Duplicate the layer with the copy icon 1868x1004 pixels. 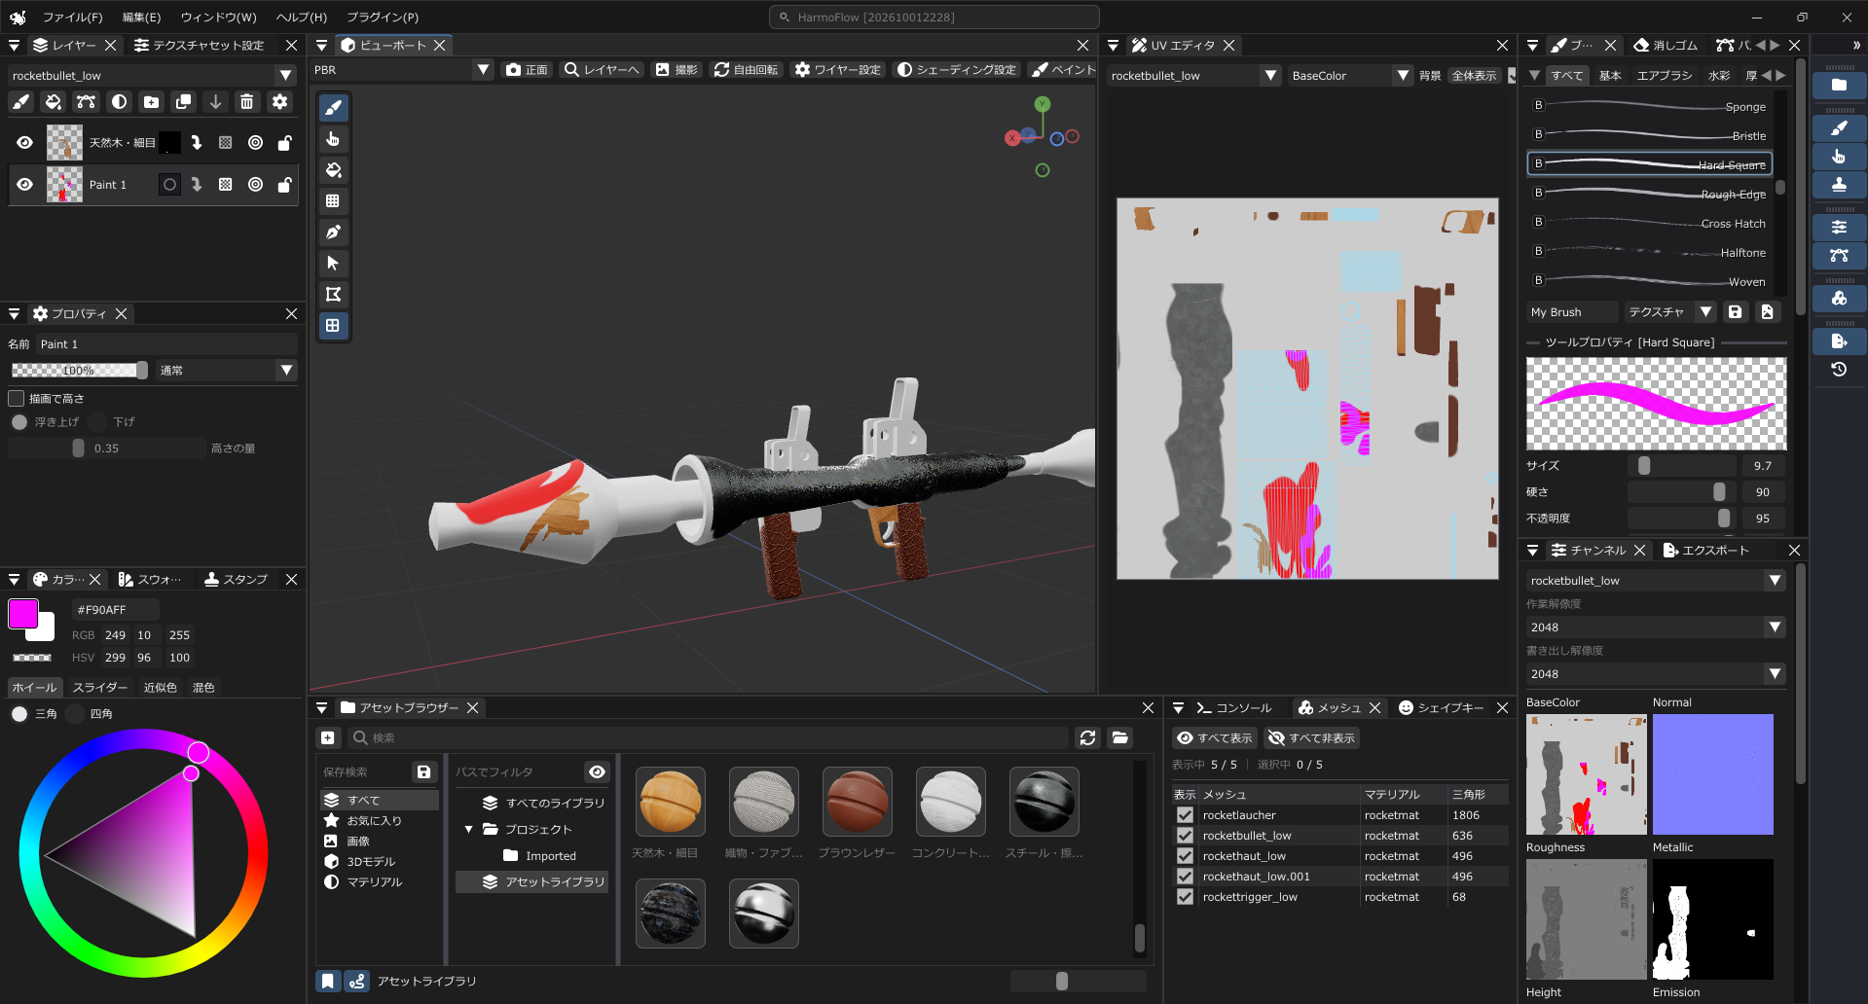183,102
